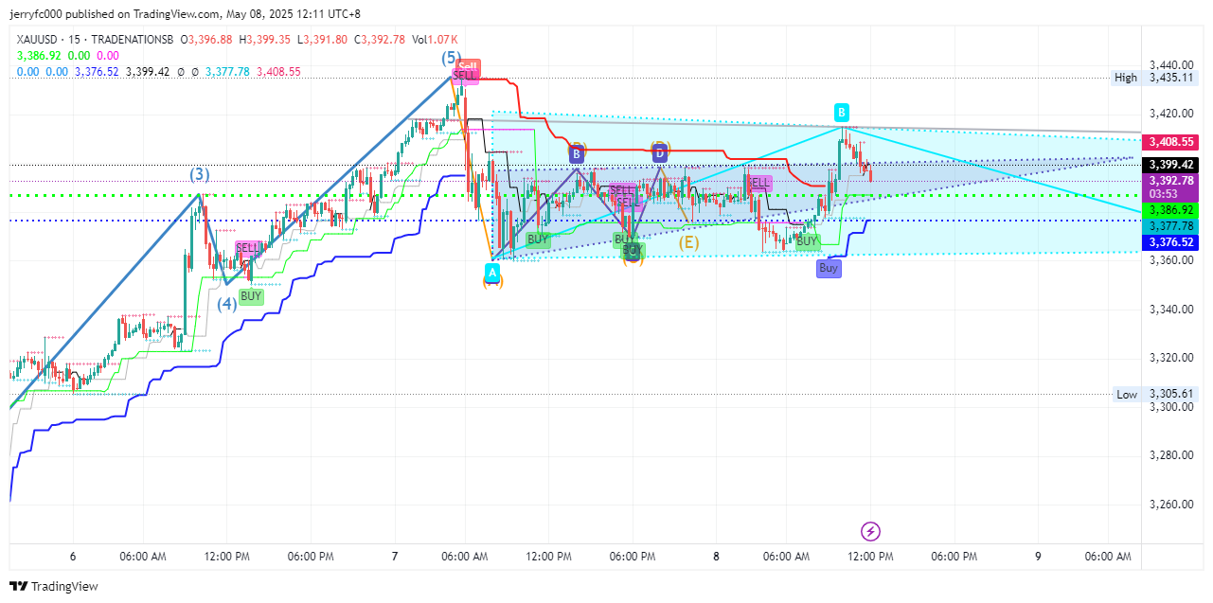Select the green BUY label below wave (4)

point(251,296)
